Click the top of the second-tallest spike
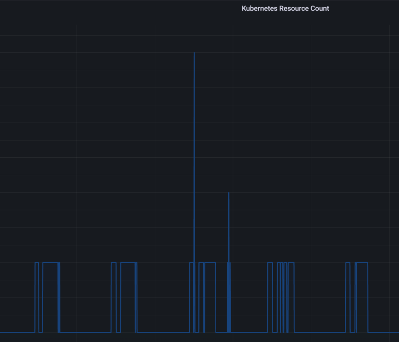399x342 pixels. pos(229,193)
